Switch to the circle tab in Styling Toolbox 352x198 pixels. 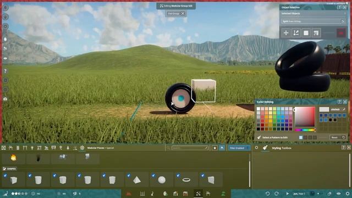(257, 147)
